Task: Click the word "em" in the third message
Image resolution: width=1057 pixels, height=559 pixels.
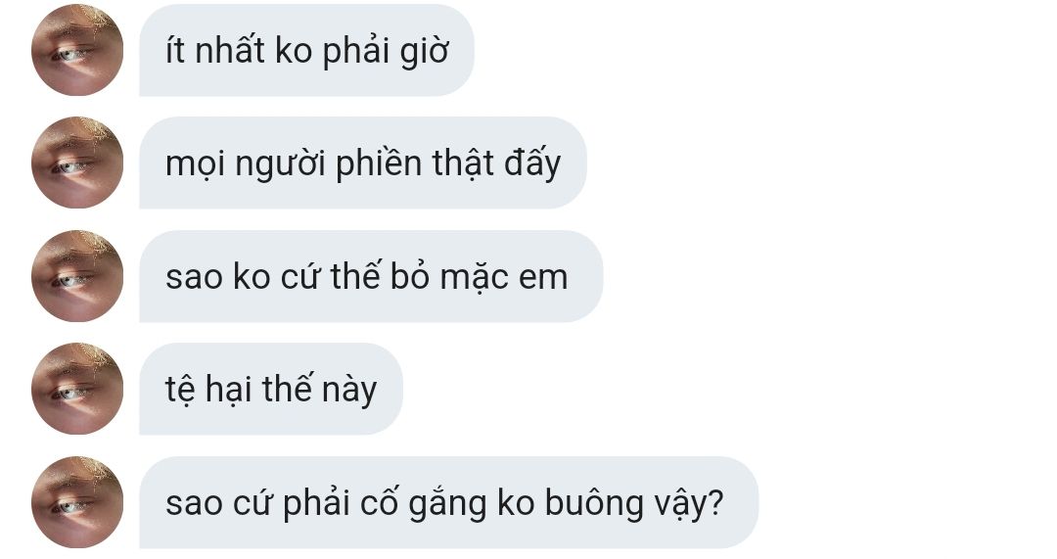Action: pos(543,278)
